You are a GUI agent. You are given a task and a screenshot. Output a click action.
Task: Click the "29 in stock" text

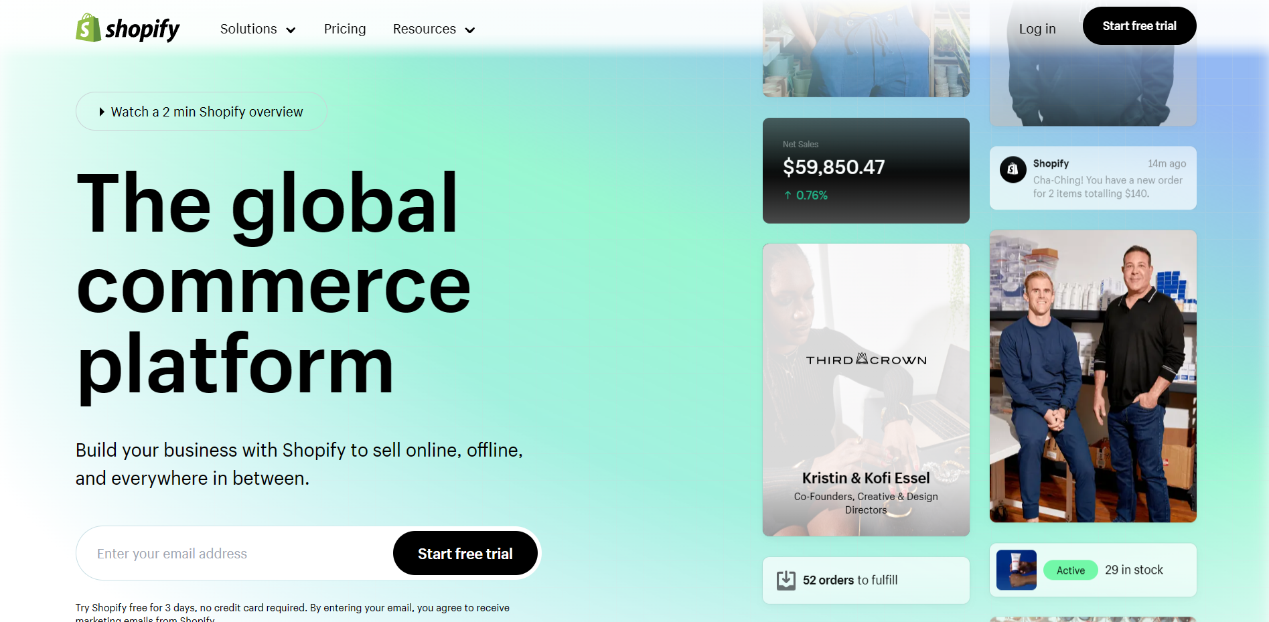[x=1134, y=570]
